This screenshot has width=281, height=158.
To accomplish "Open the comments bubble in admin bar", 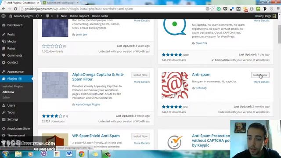I will (47, 16).
